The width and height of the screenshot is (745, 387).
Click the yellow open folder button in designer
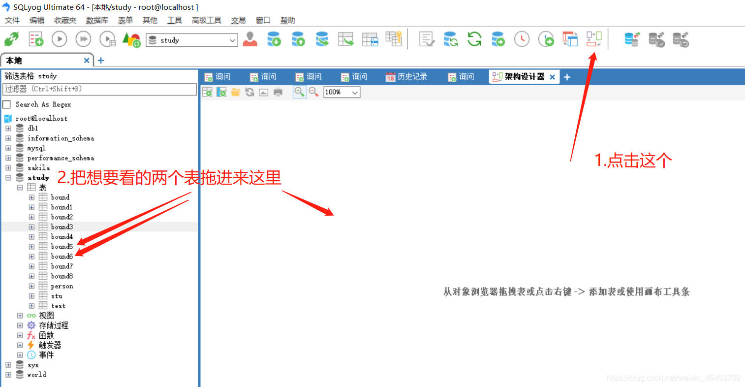pyautogui.click(x=235, y=92)
